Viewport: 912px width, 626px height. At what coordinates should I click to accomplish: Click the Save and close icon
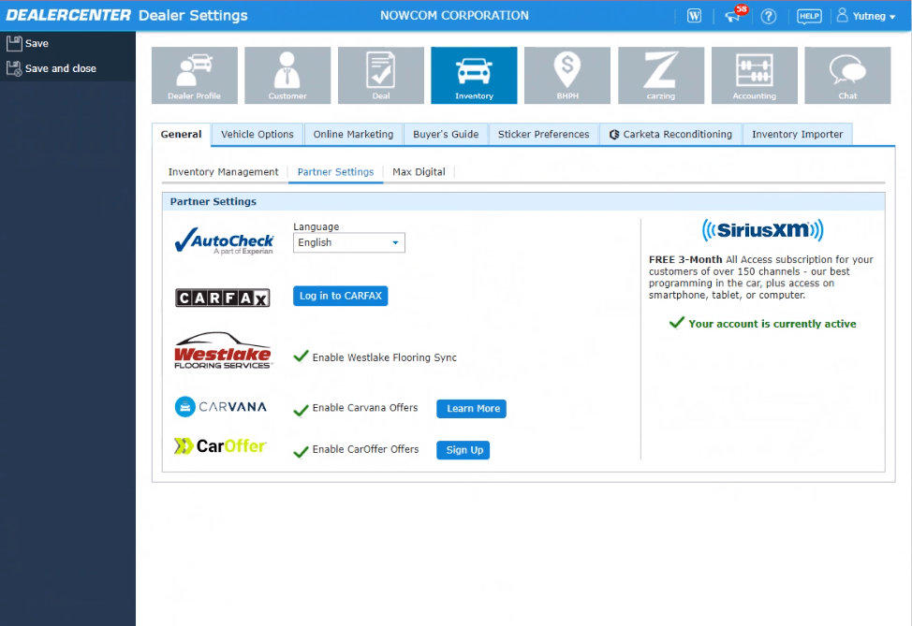(x=14, y=68)
